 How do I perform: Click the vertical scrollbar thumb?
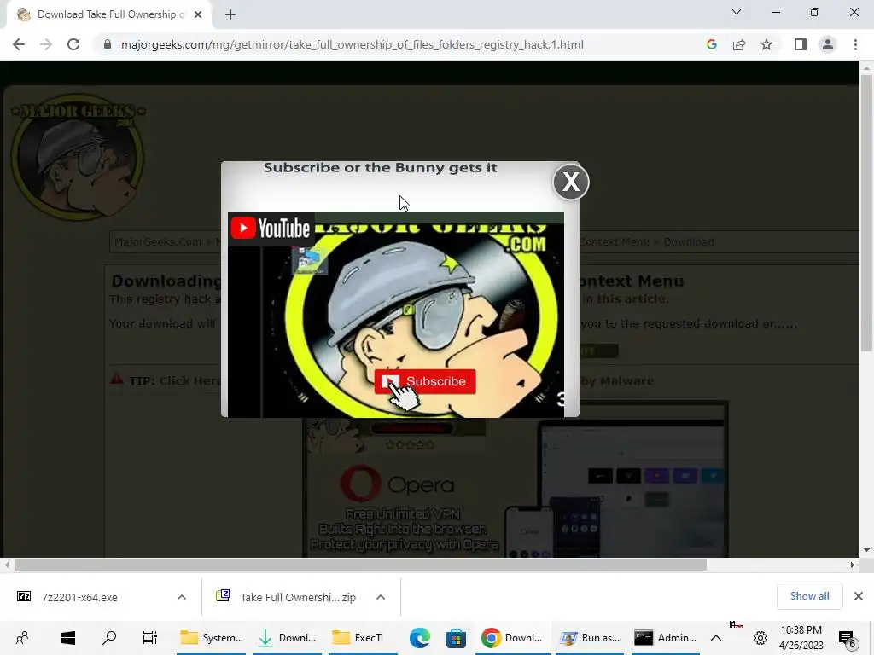(x=866, y=212)
